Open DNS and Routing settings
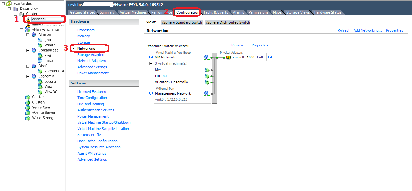 pyautogui.click(x=91, y=104)
